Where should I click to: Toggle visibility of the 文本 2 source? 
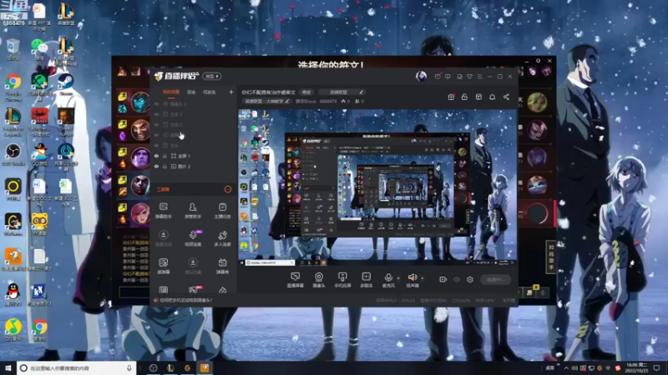pos(157,124)
